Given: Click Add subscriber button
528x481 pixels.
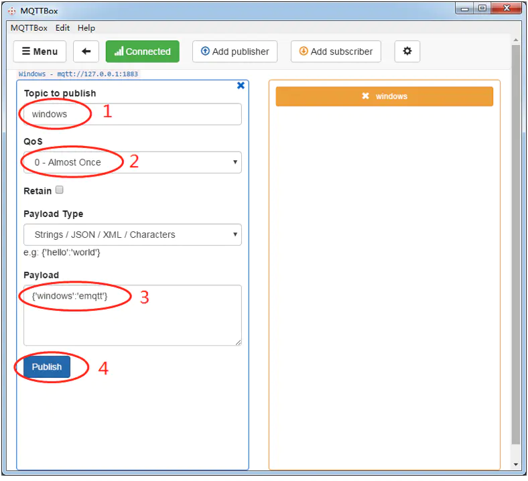Looking at the screenshot, I should click(336, 52).
